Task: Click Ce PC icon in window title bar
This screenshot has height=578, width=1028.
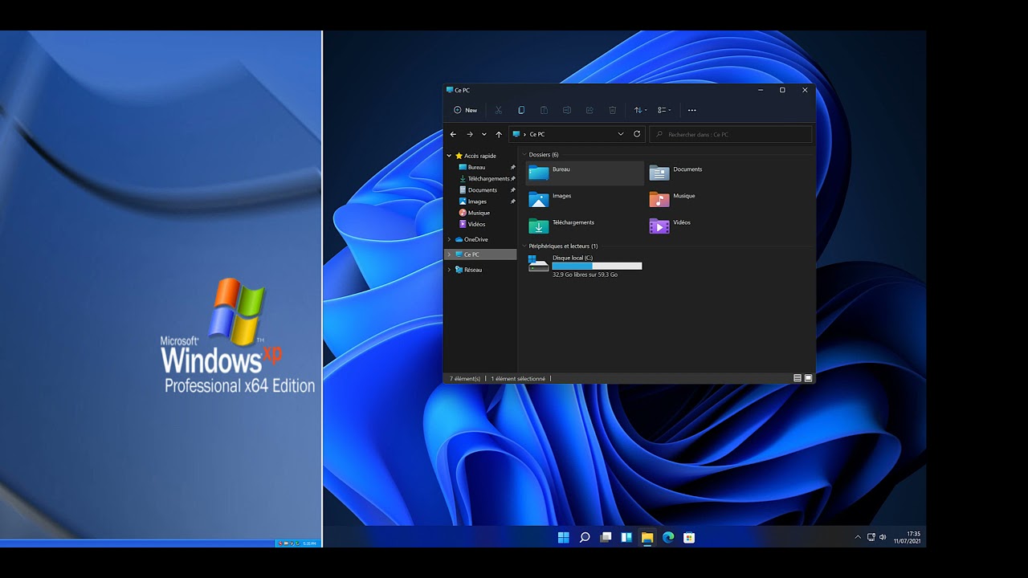Action: pyautogui.click(x=450, y=90)
